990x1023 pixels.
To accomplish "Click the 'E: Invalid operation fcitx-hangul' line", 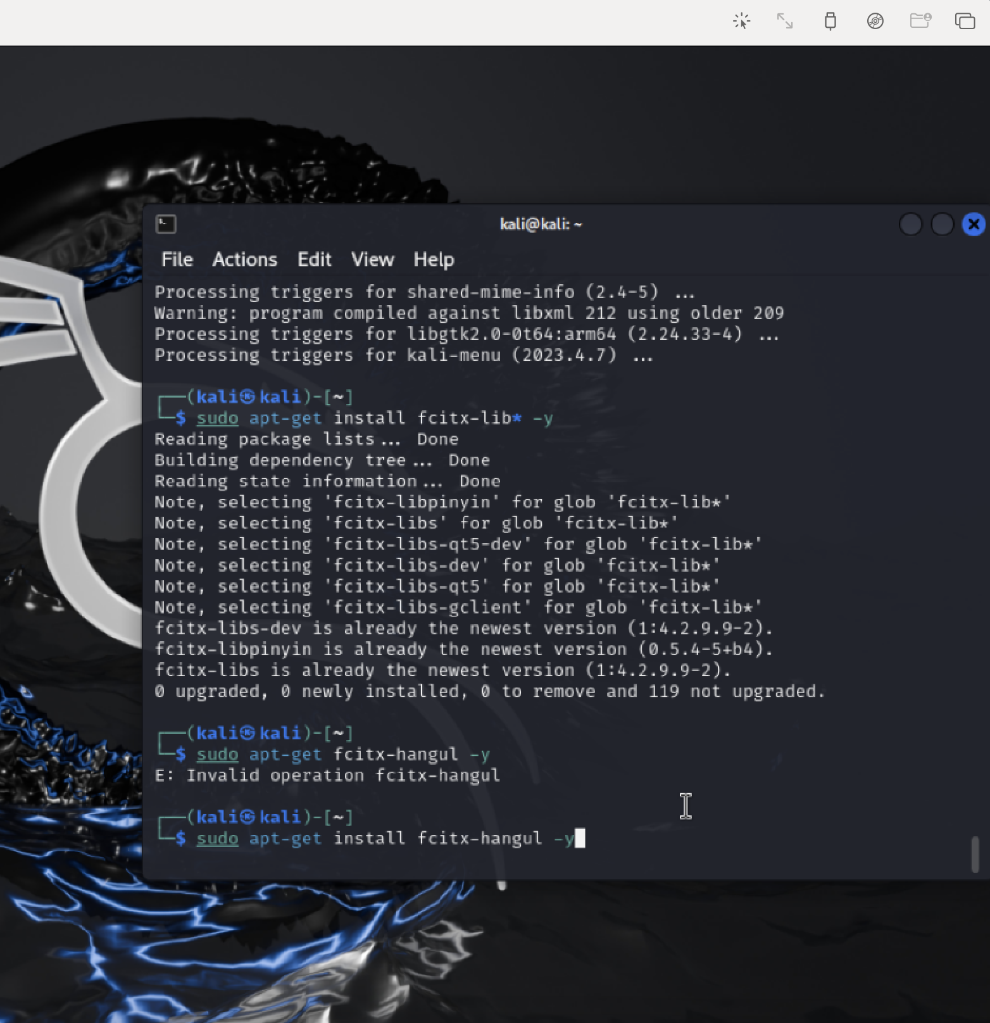I will point(327,775).
